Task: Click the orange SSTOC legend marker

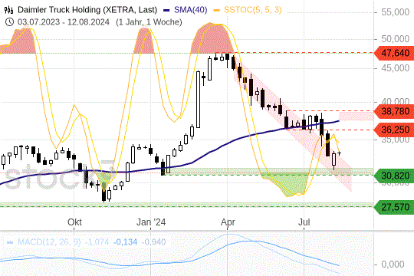Action: (217, 10)
